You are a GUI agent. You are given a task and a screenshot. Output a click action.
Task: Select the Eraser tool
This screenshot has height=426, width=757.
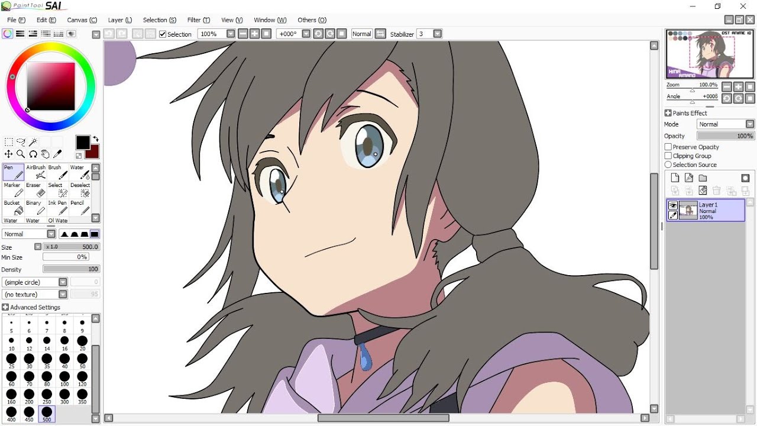(35, 189)
